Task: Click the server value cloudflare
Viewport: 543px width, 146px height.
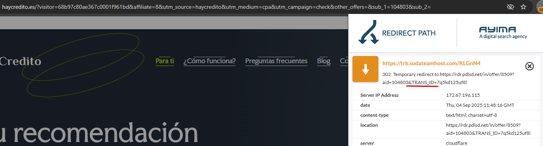Action: pyautogui.click(x=457, y=143)
